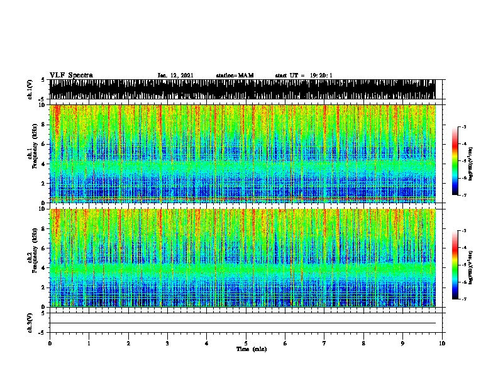Click the "-7" value on ch.1 color bar
Viewport: 498px width, 385px height.
click(463, 195)
